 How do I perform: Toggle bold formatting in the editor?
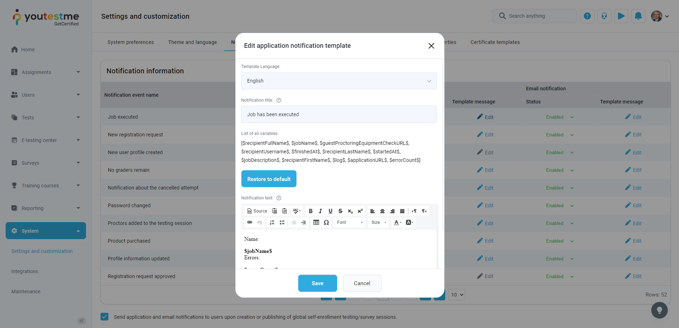pyautogui.click(x=311, y=211)
